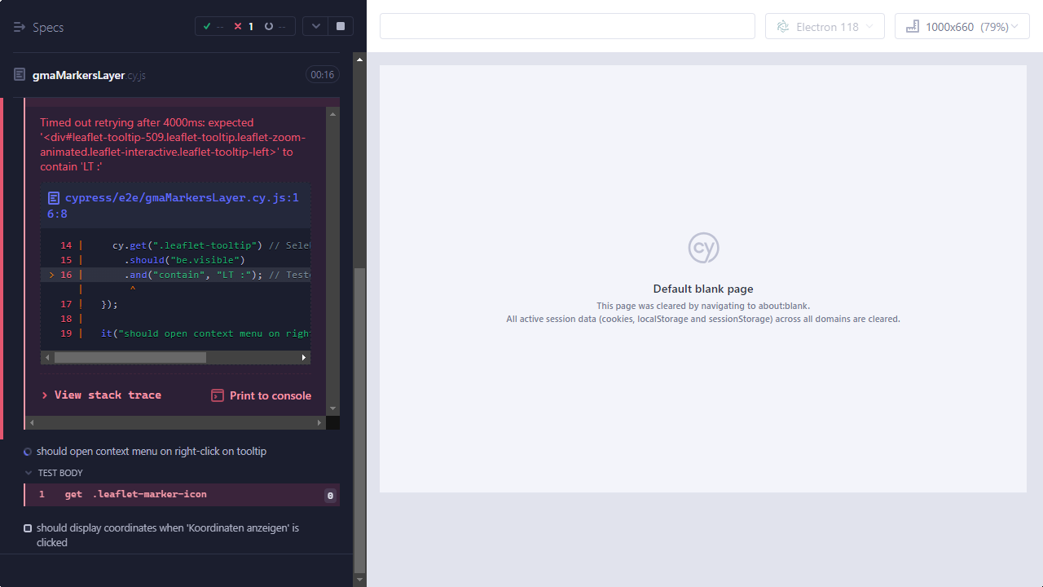Open the 1000x660 viewport size dropdown

pyautogui.click(x=962, y=27)
